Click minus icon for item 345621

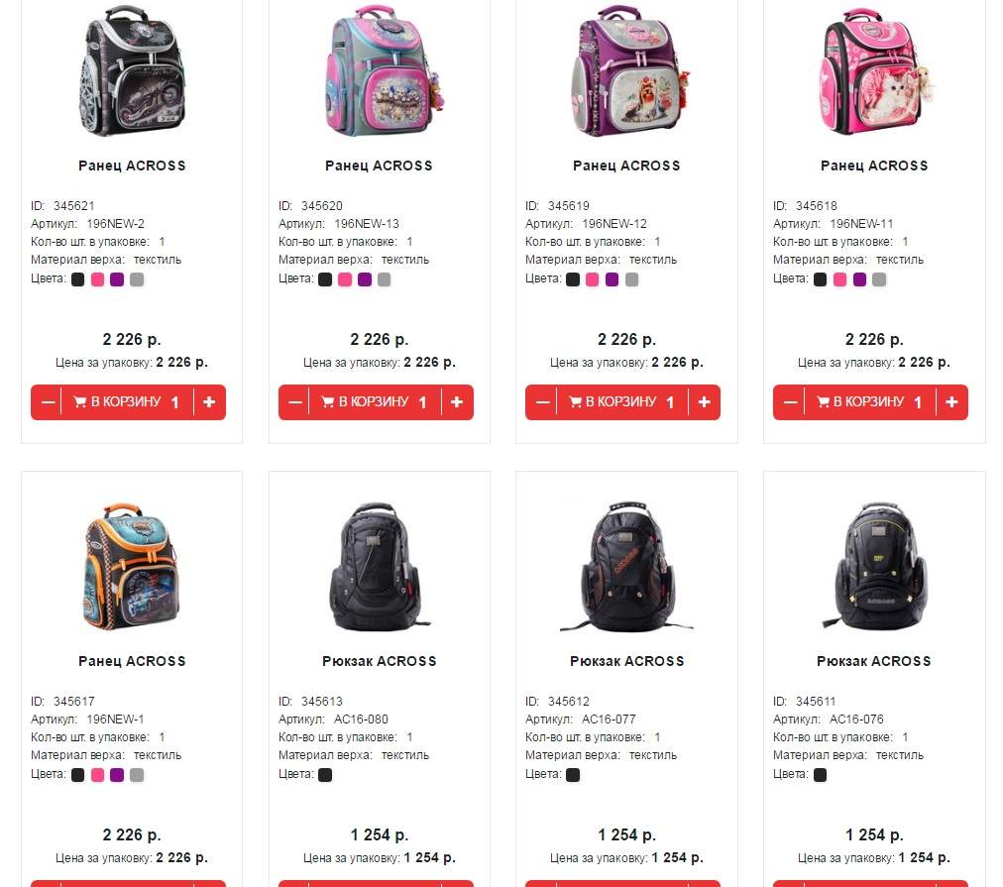point(48,402)
